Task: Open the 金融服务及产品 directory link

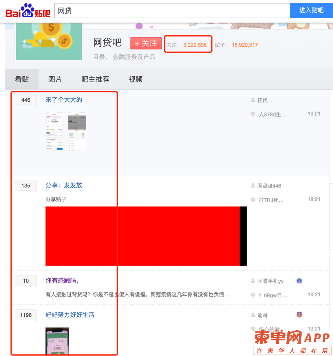Action: [x=134, y=57]
